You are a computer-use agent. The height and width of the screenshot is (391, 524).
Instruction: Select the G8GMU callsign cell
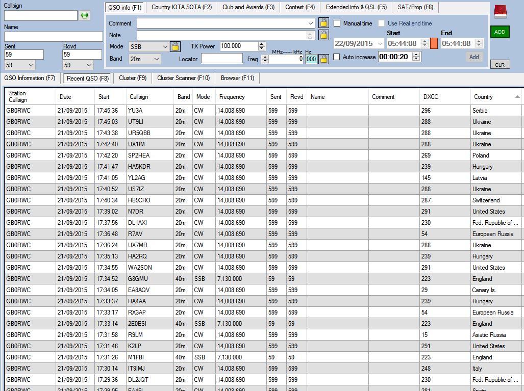click(149, 279)
